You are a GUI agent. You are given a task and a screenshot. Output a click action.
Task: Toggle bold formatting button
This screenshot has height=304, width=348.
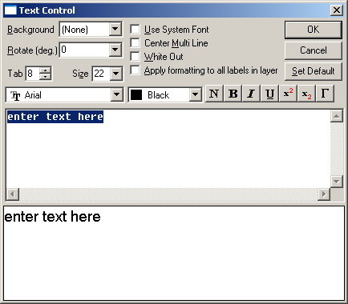[x=233, y=94]
